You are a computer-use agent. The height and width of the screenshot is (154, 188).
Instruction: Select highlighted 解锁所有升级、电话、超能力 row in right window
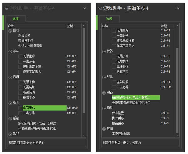point(136,98)
